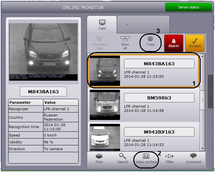Switch to the Cars tab
Viewport: 215px width, 172px height.
[102, 25]
